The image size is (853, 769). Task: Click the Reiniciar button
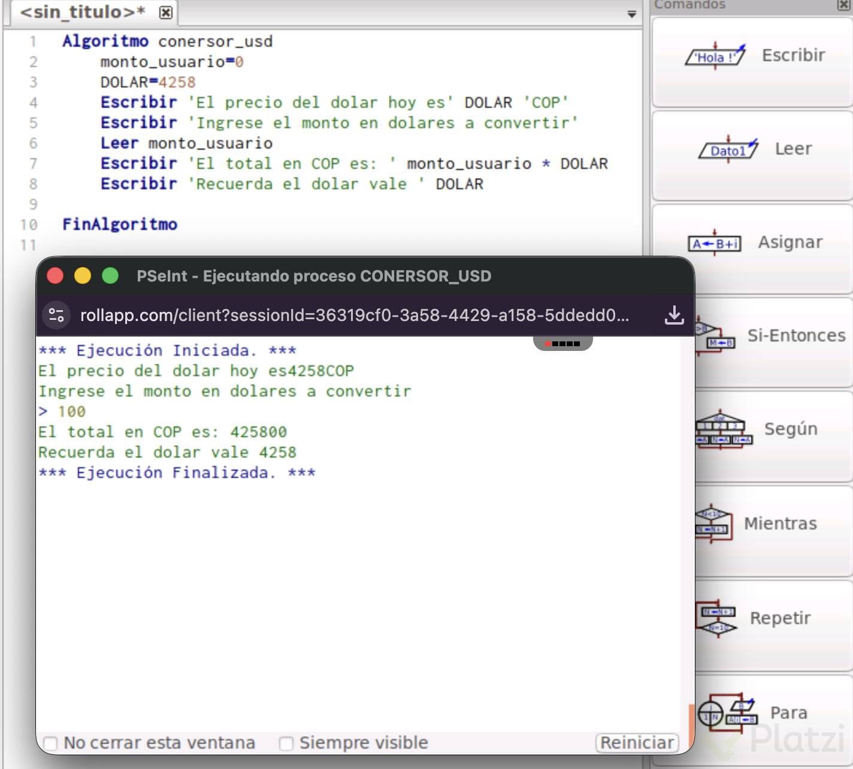tap(637, 743)
